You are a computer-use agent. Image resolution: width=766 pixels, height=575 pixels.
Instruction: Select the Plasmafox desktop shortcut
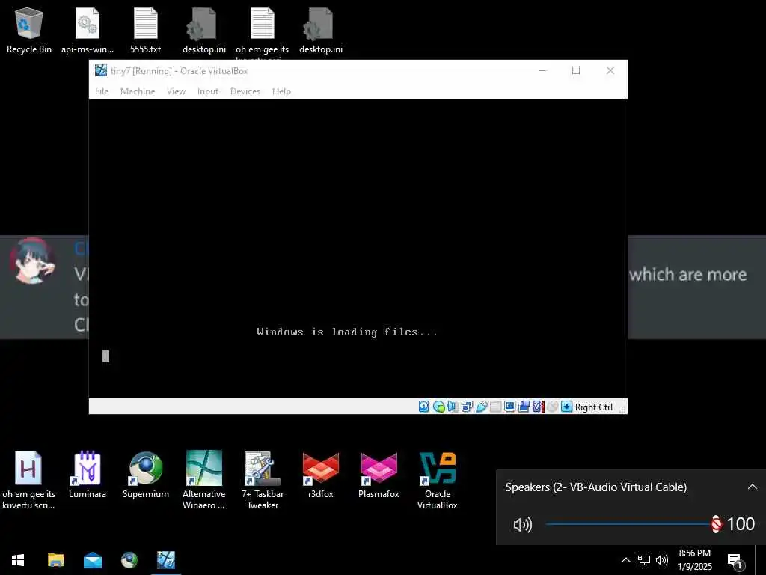pos(379,475)
